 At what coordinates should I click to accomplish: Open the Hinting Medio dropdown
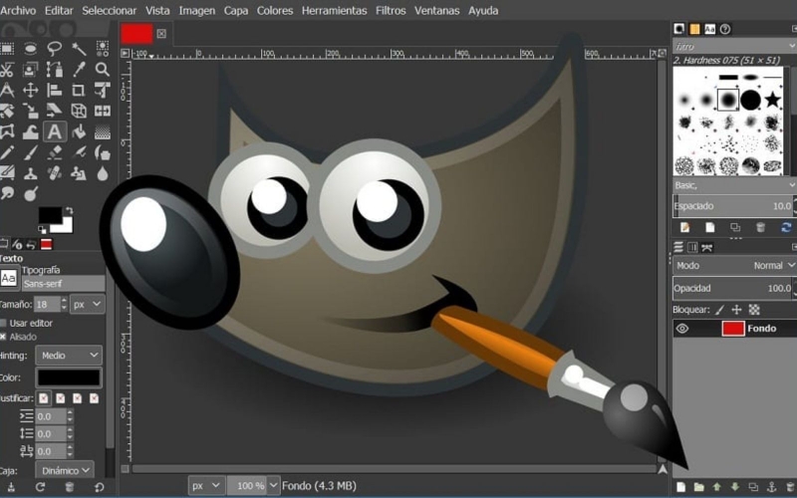tap(69, 356)
